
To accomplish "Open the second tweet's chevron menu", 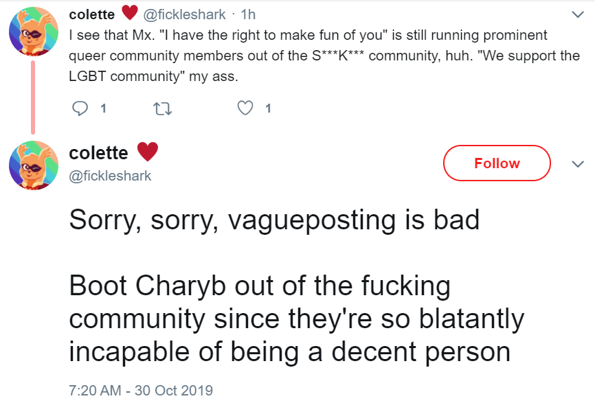I will tap(577, 163).
